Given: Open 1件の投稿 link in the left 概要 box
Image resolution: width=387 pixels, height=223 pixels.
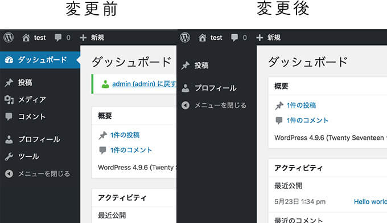Looking at the screenshot, I should pos(125,135).
